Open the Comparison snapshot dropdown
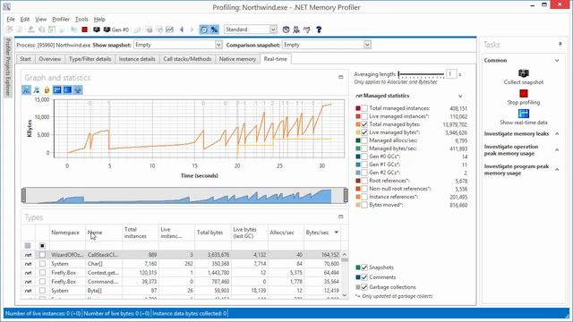The width and height of the screenshot is (573, 322). click(367, 45)
